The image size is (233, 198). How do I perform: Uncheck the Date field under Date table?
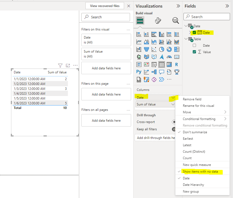click(x=194, y=32)
